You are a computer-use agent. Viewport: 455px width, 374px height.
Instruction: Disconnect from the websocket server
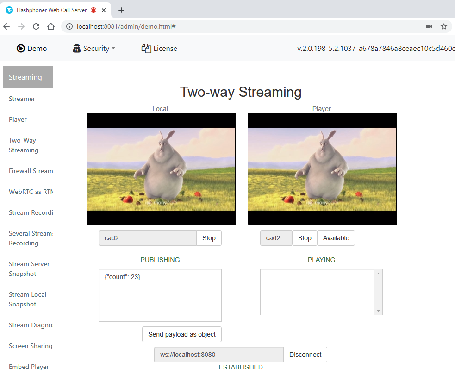pos(305,355)
